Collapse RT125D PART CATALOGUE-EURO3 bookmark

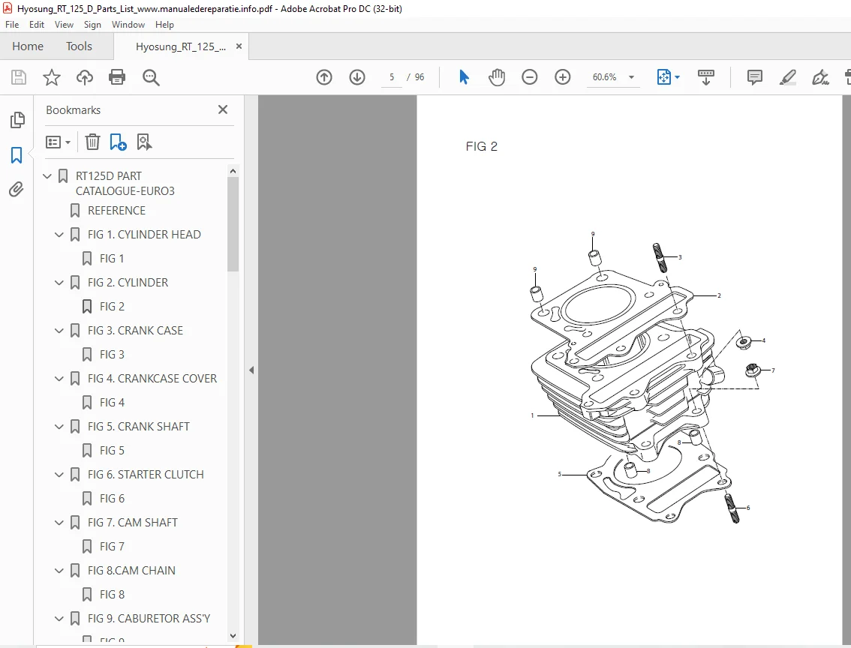47,175
